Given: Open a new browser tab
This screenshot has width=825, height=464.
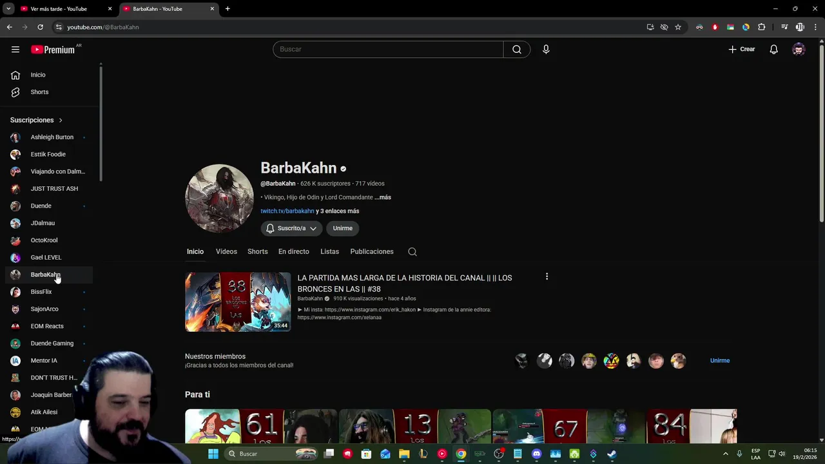Looking at the screenshot, I should point(228,9).
